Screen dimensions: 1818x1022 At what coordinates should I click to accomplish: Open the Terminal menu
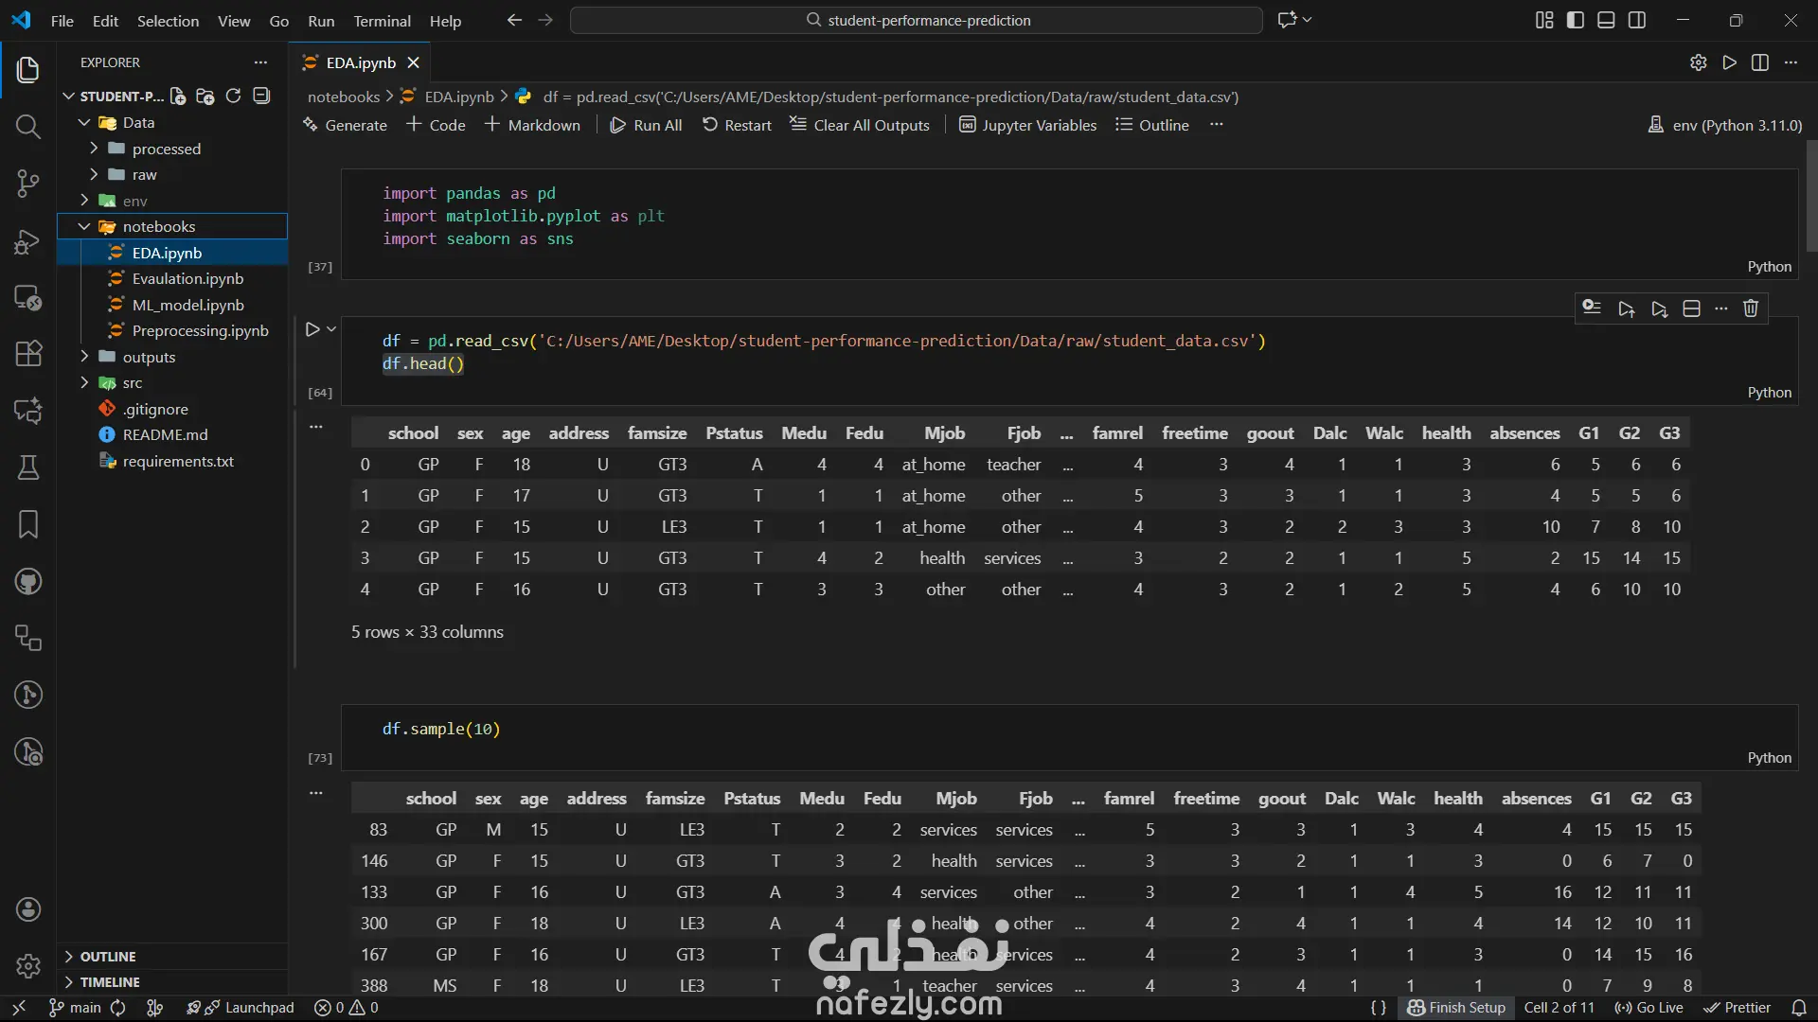pos(382,21)
